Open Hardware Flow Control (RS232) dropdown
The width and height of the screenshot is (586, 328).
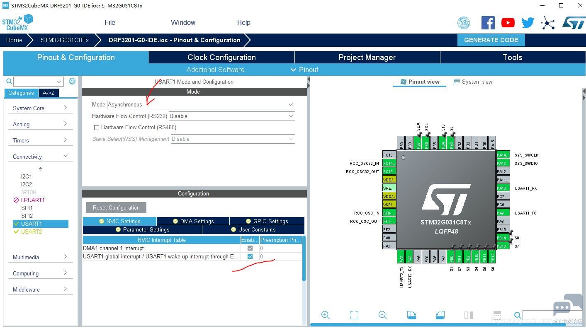click(x=232, y=116)
